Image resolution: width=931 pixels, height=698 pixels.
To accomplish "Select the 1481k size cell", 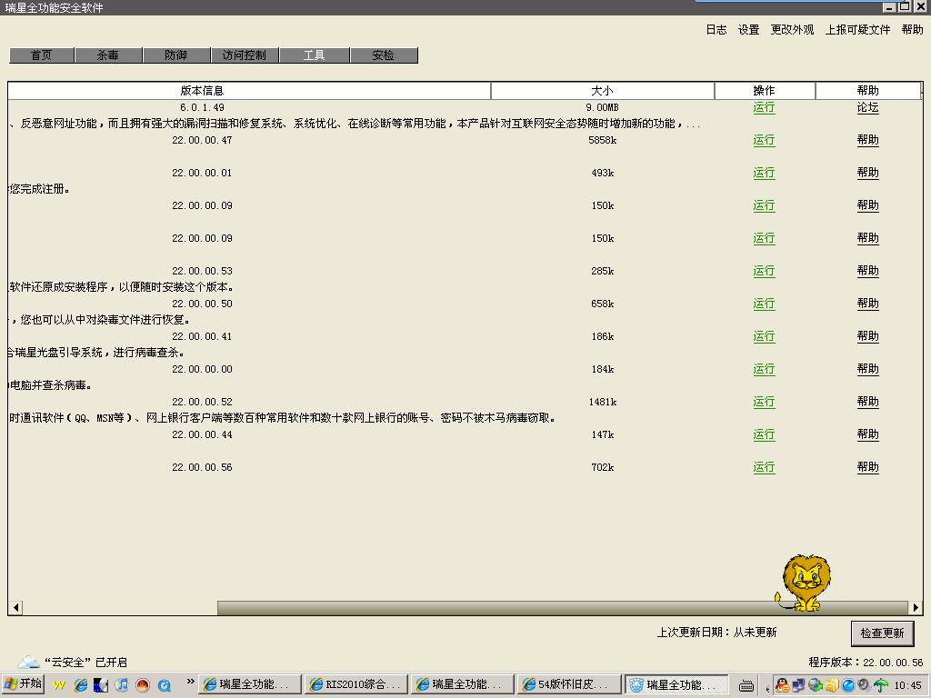I will point(603,402).
